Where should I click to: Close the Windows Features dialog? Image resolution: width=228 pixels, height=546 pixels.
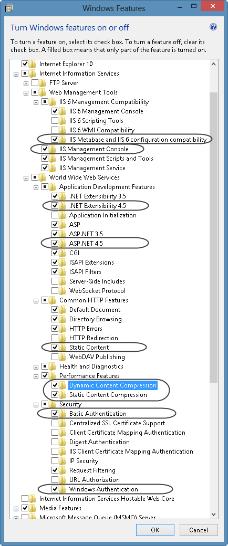(213, 7)
